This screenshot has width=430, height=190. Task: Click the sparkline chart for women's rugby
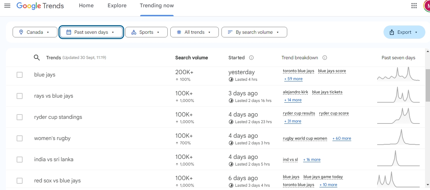[x=398, y=138]
